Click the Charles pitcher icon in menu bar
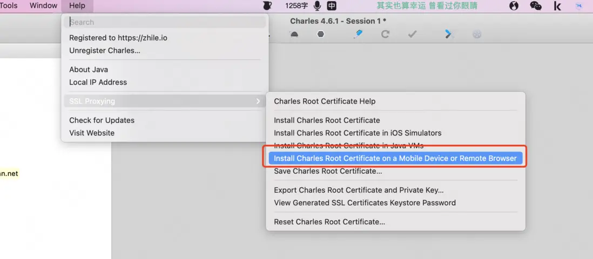The height and width of the screenshot is (259, 593). pos(267,6)
